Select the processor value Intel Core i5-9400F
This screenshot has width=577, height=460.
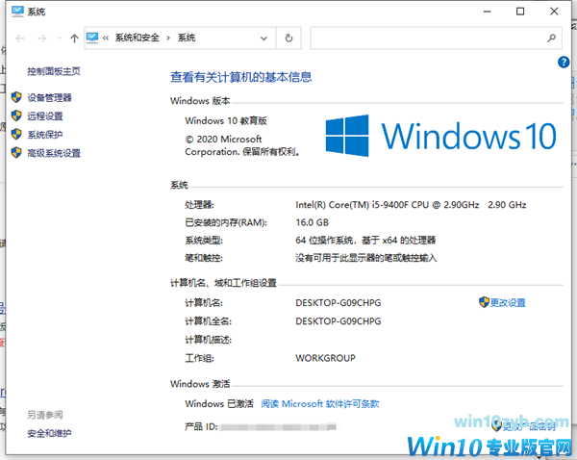click(x=411, y=205)
